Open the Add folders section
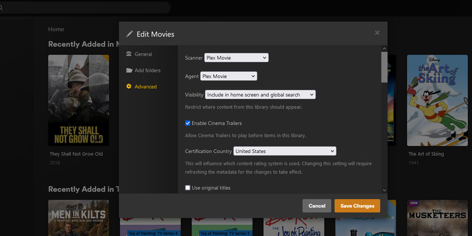The height and width of the screenshot is (236, 472). (147, 70)
